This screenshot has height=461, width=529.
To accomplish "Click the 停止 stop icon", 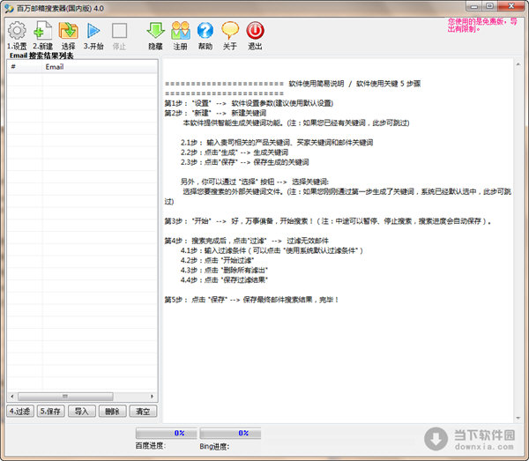I will point(119,31).
